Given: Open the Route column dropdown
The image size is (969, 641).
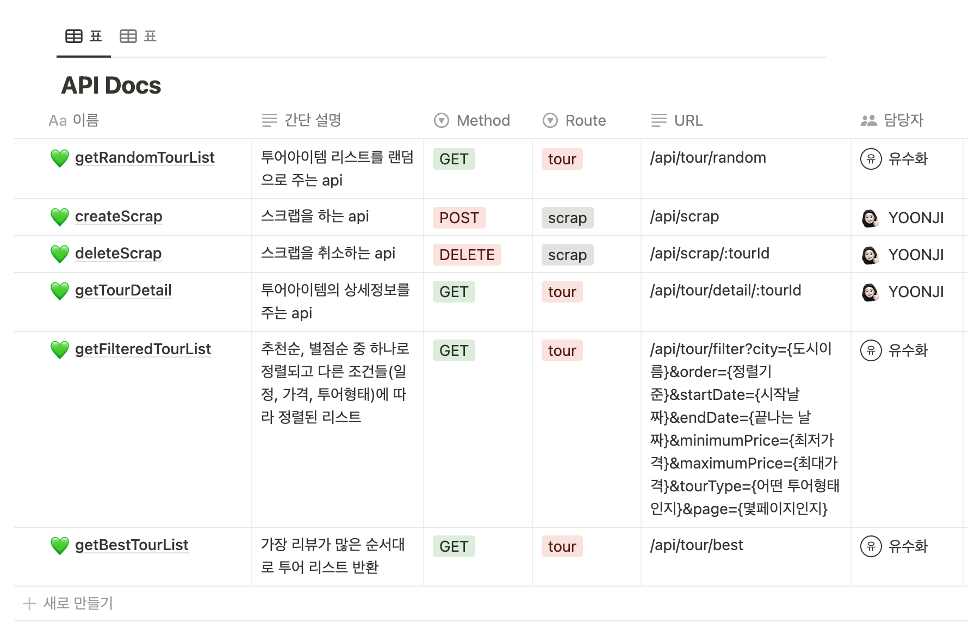Looking at the screenshot, I should 550,120.
